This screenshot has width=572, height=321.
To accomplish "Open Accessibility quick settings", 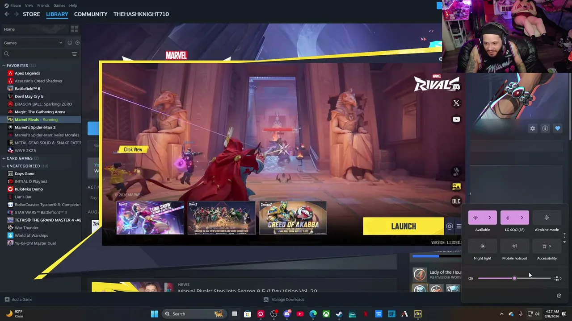I will click(x=547, y=246).
